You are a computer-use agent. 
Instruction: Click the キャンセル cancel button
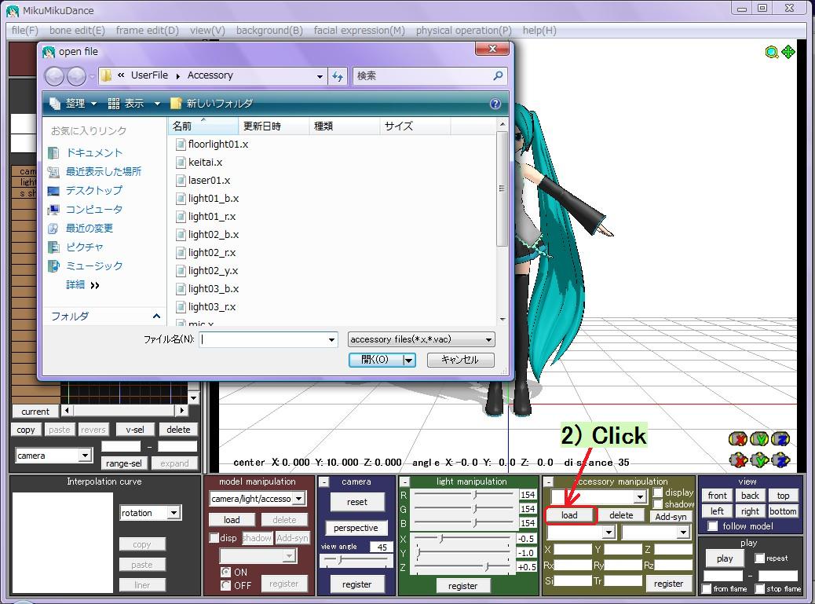(460, 360)
